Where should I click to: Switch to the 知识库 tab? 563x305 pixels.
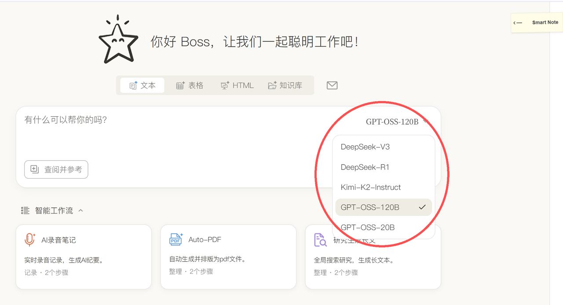coord(285,85)
